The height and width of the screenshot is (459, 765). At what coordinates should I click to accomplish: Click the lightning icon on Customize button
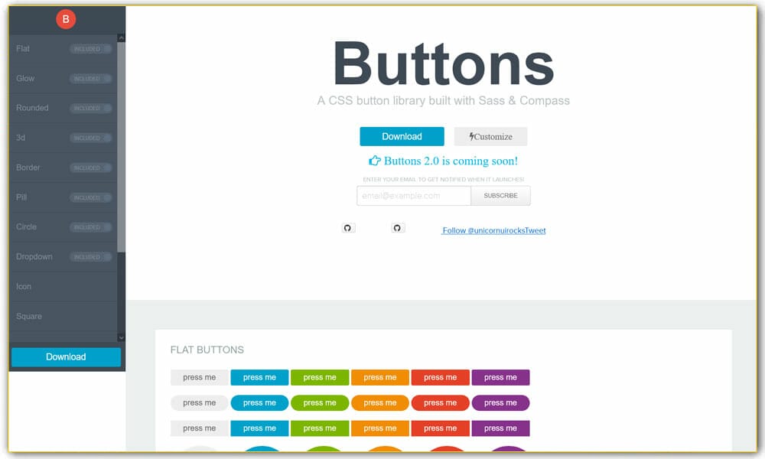472,136
